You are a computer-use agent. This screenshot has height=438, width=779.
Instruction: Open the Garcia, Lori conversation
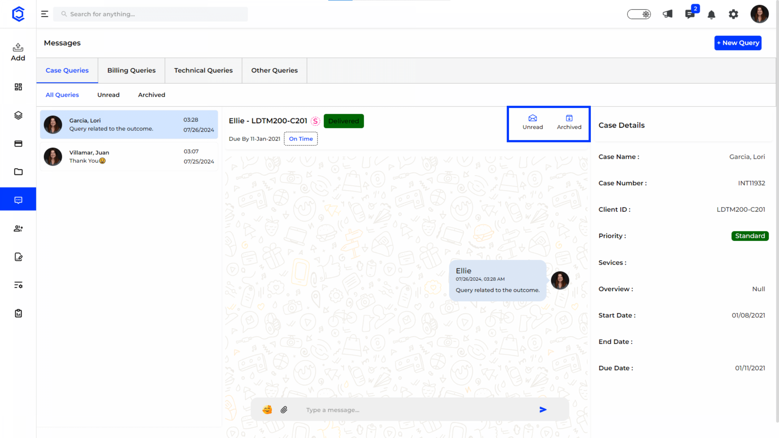[129, 125]
